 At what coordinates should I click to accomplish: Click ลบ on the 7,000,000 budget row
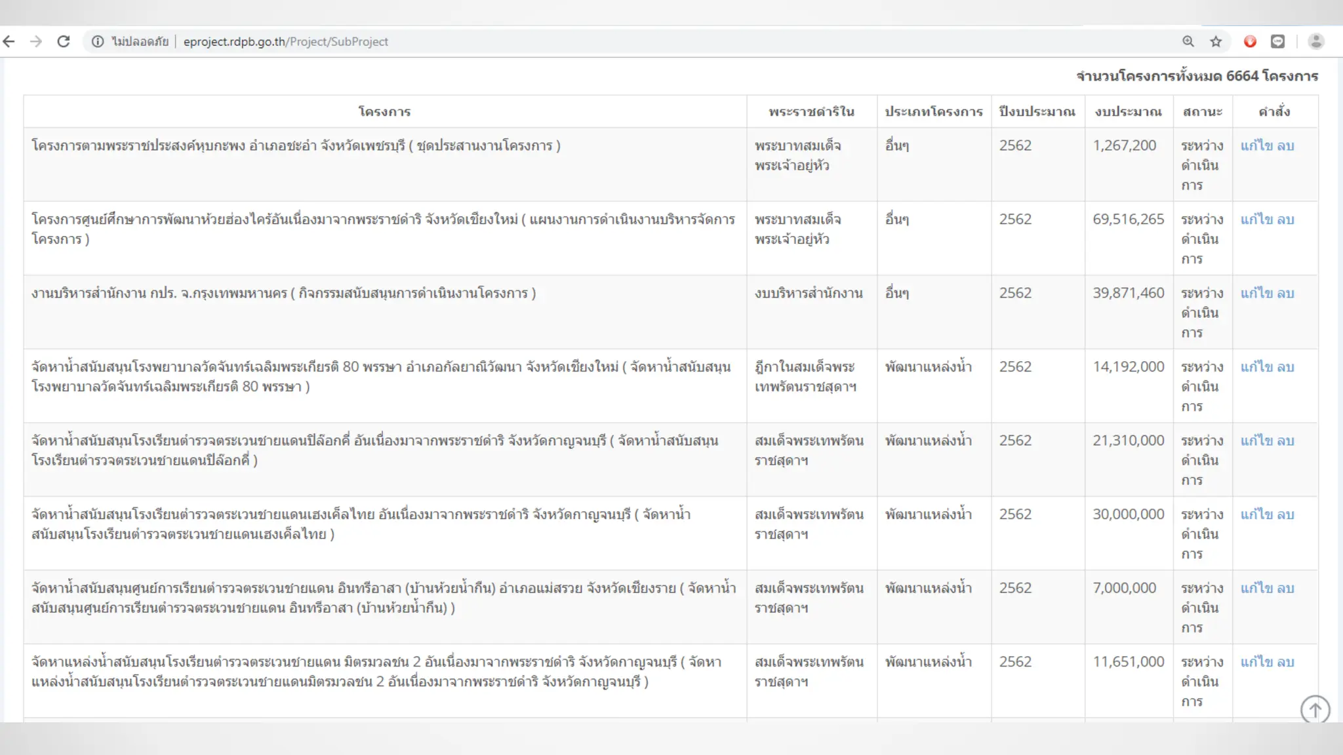pyautogui.click(x=1286, y=588)
